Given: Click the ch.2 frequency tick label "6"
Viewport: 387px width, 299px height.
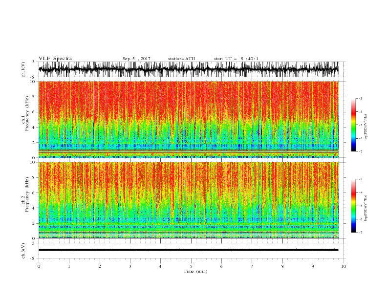Looking at the screenshot, I should pyautogui.click(x=34, y=192).
